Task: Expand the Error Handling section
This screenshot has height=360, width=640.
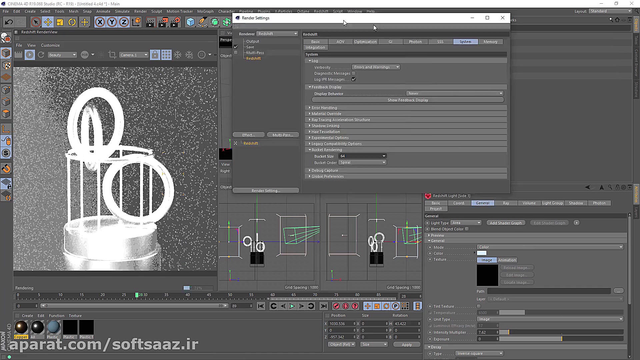Action: [324, 108]
